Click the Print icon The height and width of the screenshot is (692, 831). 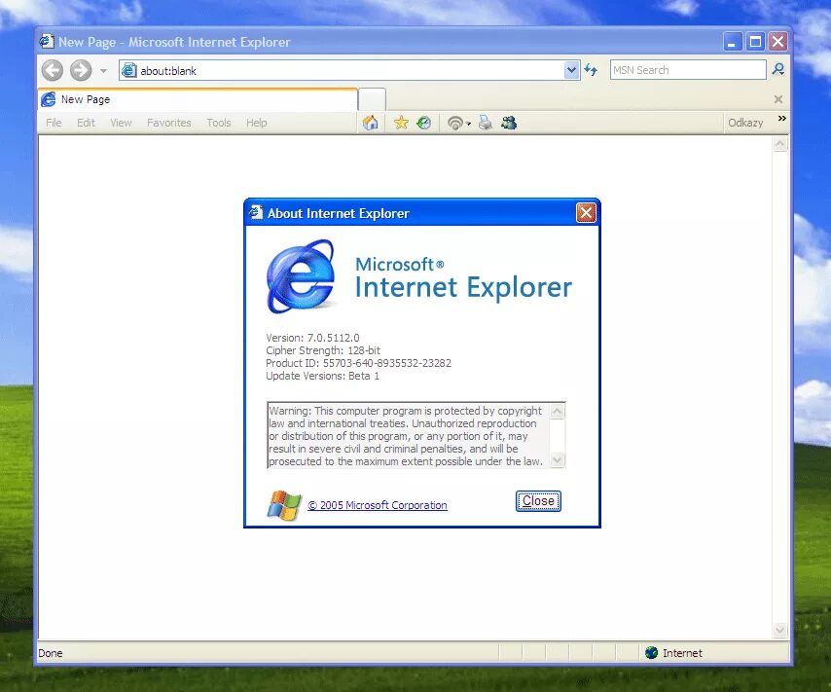(486, 123)
